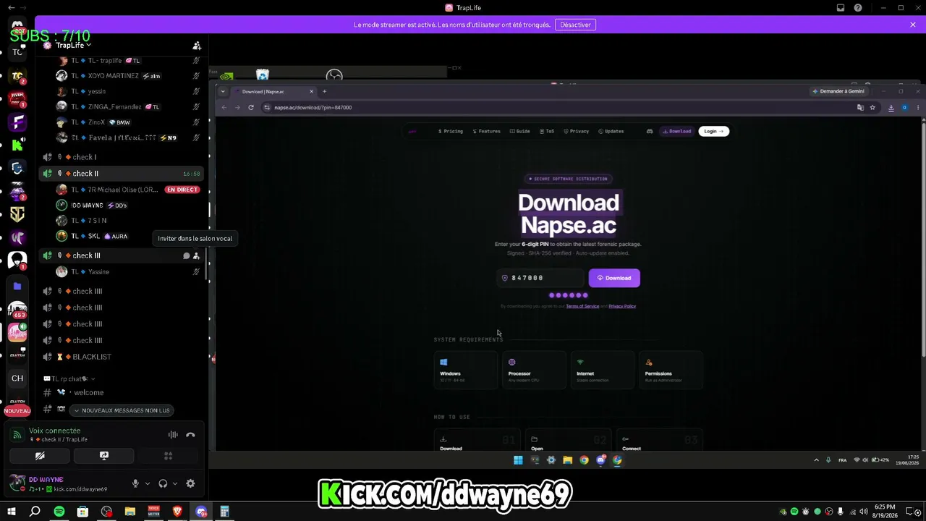This screenshot has width=926, height=521.
Task: Go back in the shared browser
Action: coord(224,108)
